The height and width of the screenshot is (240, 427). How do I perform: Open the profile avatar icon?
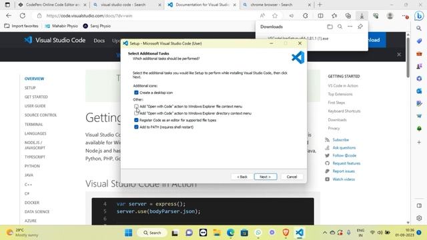pos(390,16)
